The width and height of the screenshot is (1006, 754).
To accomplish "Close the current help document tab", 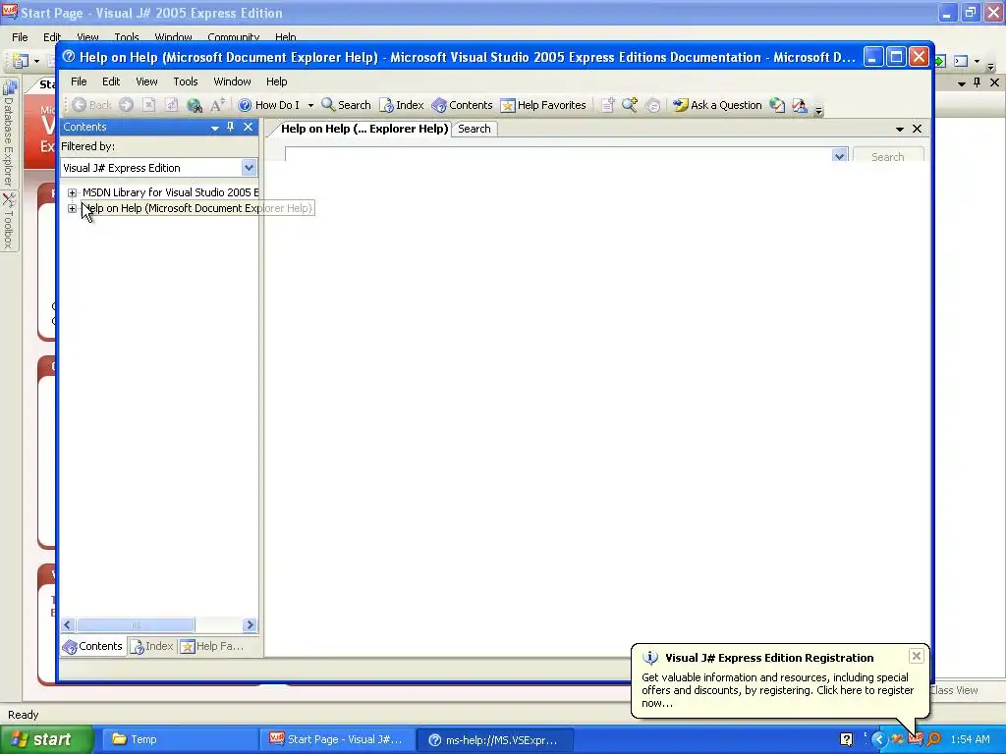I will tap(918, 129).
